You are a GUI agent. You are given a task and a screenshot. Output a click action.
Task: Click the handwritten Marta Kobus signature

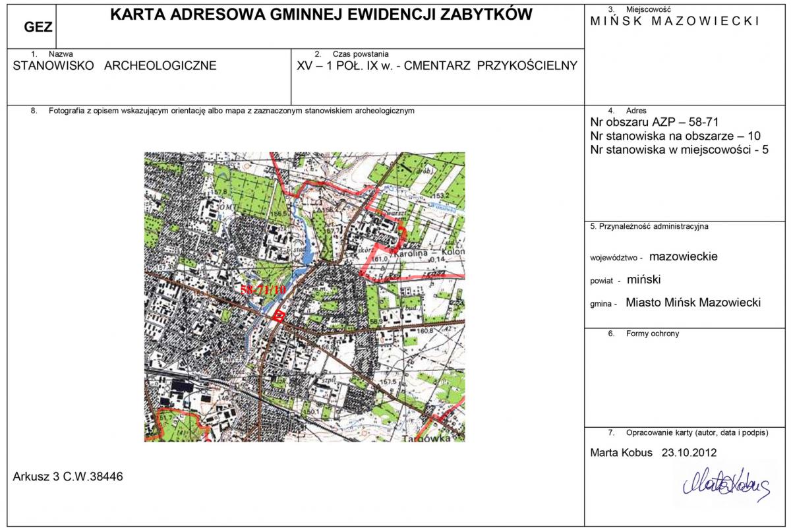pos(723,486)
